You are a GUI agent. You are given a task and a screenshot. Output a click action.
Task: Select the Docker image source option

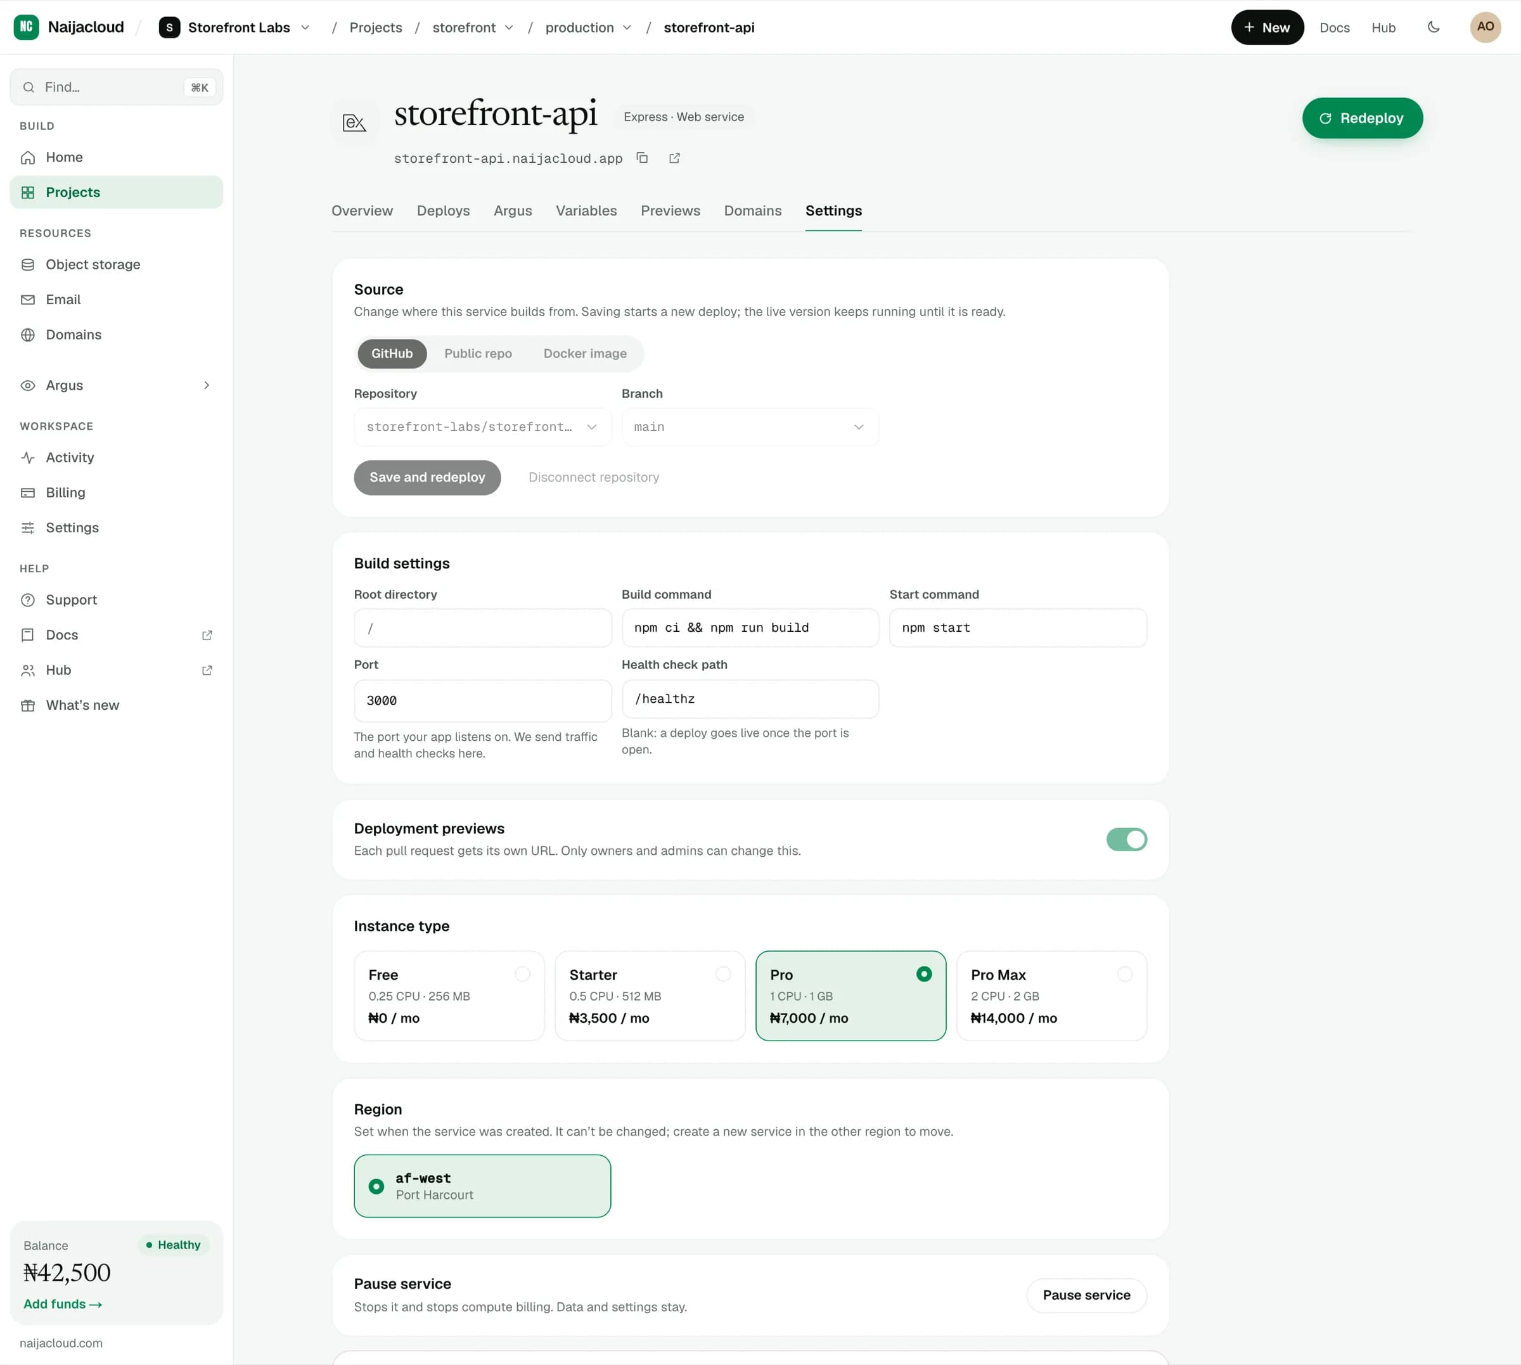[585, 353]
